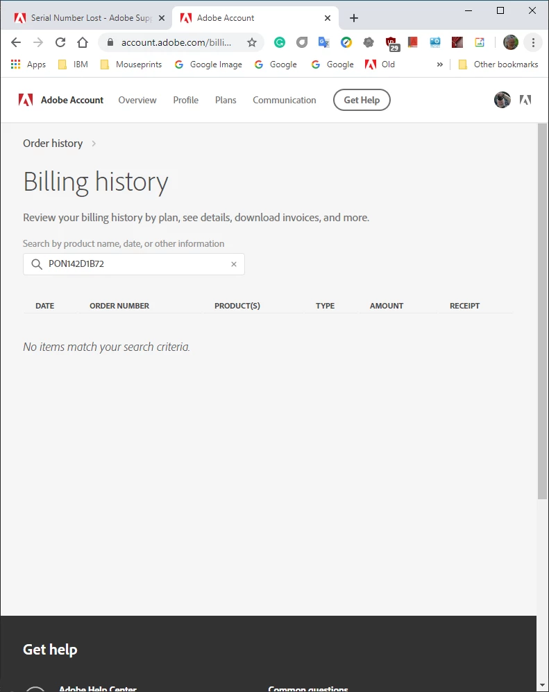Open the Old Adobe bookmark
Screen dimensions: 549x692
coord(380,64)
